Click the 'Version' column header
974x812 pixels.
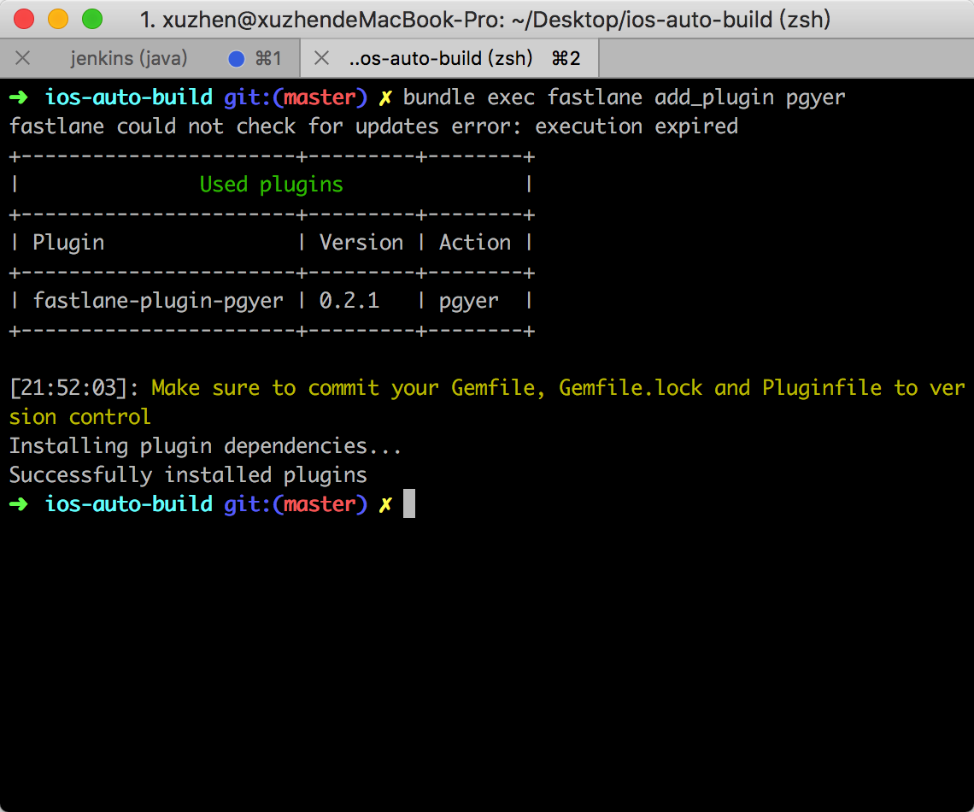coord(361,242)
